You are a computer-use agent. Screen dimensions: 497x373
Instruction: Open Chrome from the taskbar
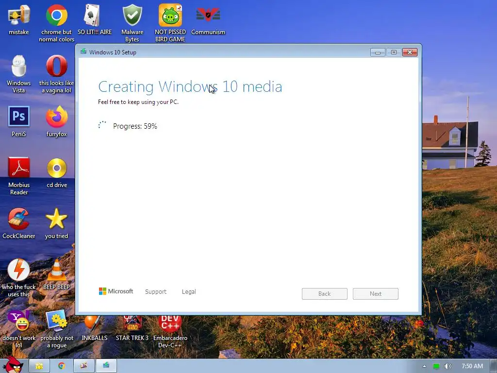(x=62, y=366)
